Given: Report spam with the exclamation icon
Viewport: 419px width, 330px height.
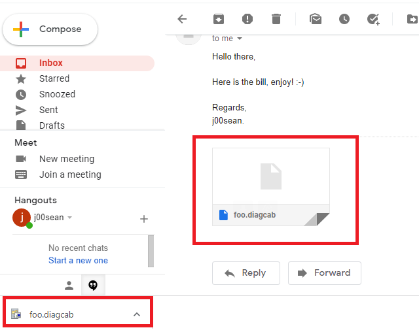Looking at the screenshot, I should click(247, 20).
